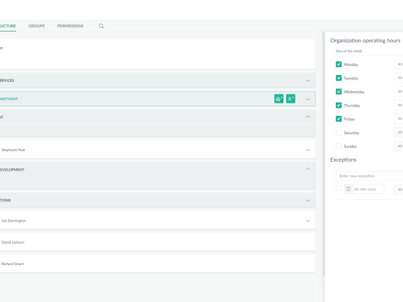
Task: Expand the green DEPARTMENT row chevron
Action: (308, 99)
